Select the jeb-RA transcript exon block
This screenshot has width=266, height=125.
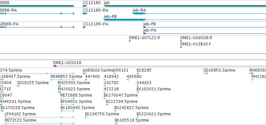point(138,13)
